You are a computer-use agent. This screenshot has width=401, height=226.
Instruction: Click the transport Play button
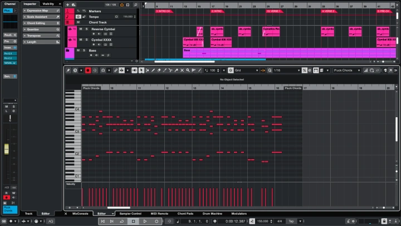(145, 221)
